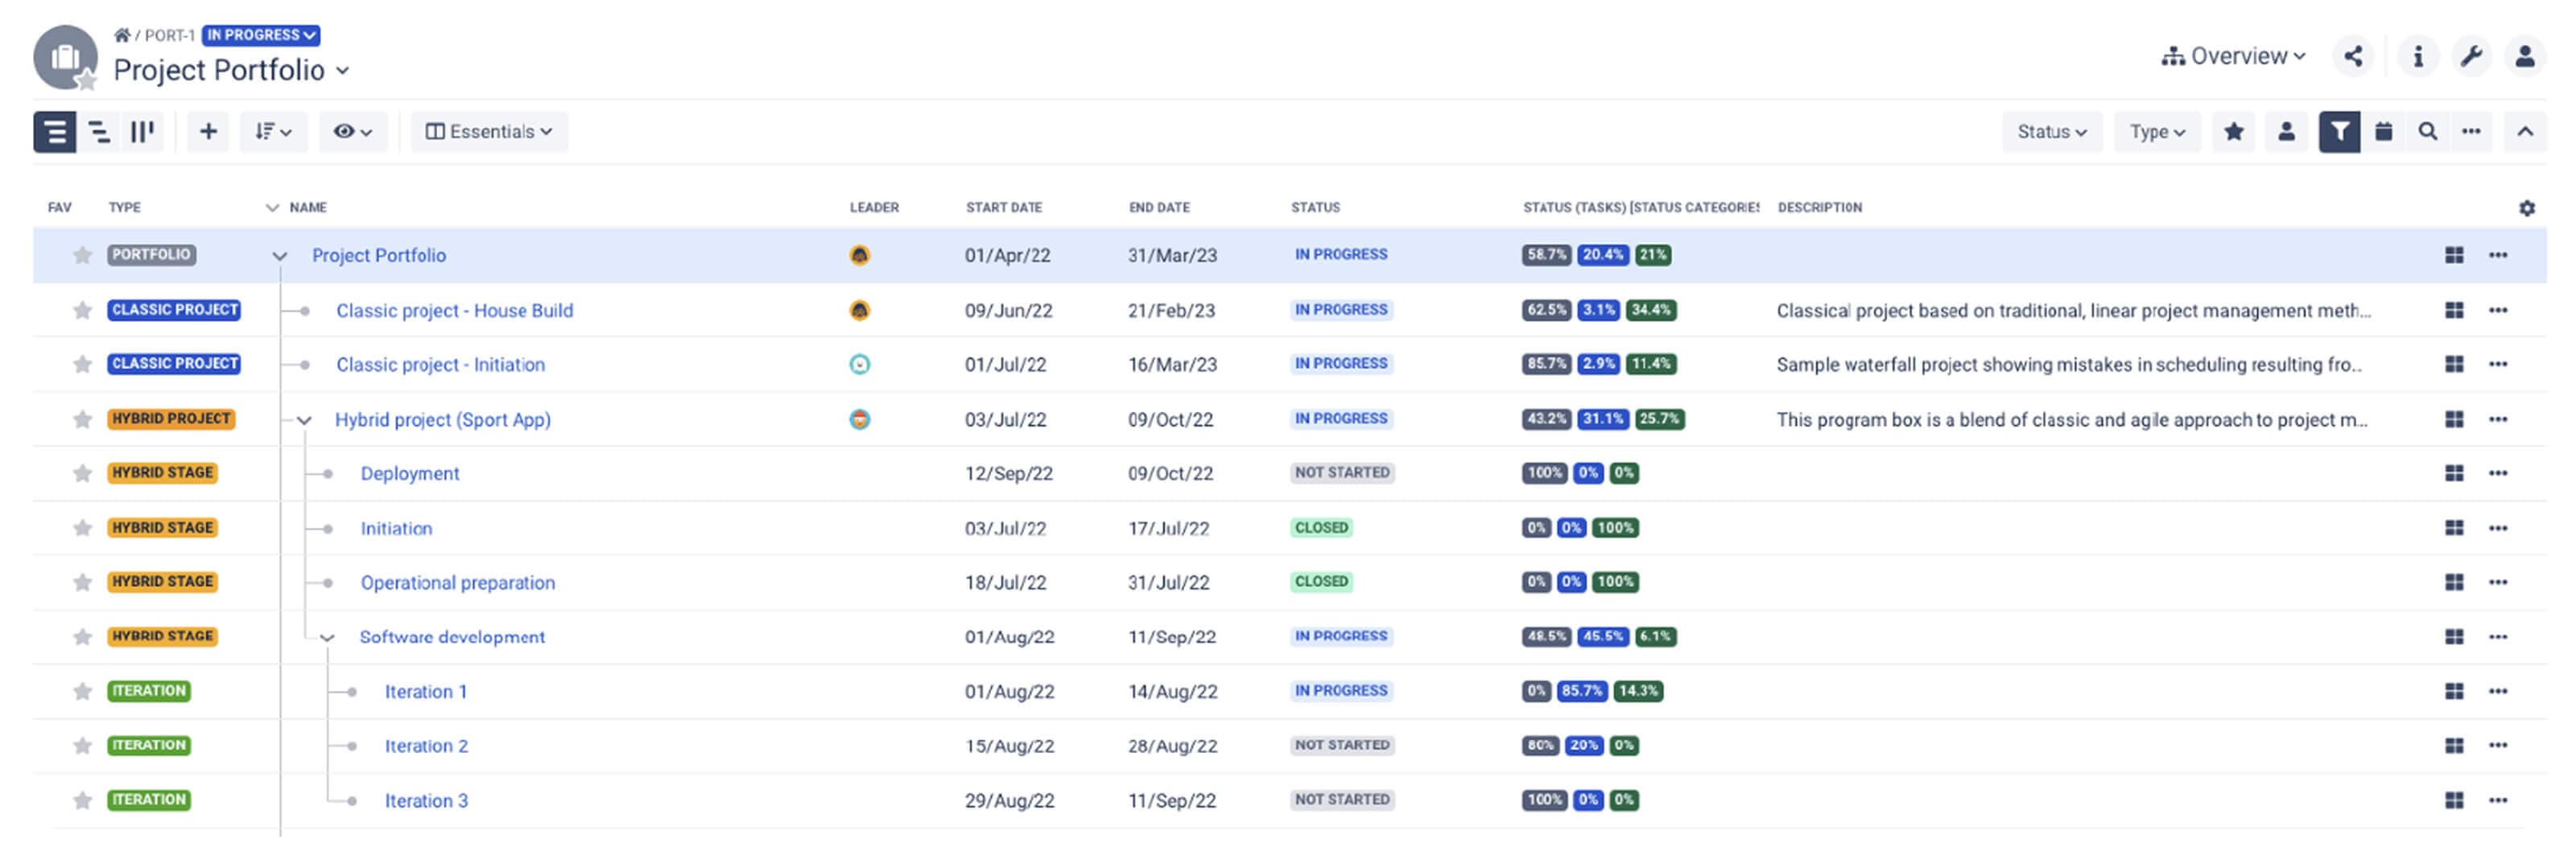
Task: Collapse the toolbar with the up chevron
Action: tap(2525, 132)
